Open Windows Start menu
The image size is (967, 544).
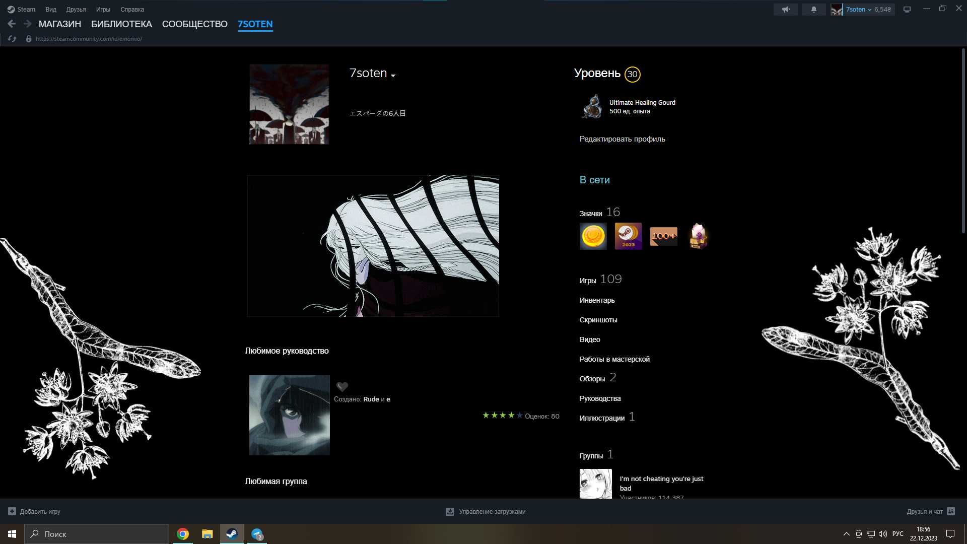click(x=12, y=534)
